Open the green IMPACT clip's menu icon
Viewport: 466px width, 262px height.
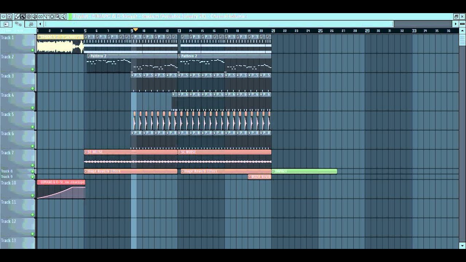click(x=273, y=171)
